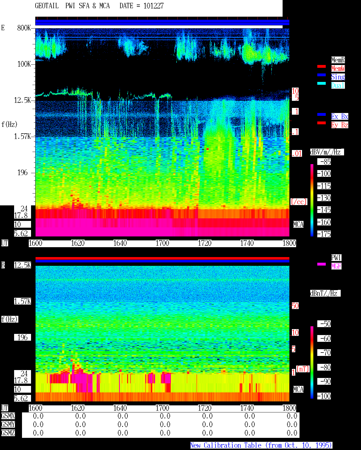
Task: Click the 1.57K label of the B panel
Action: [23, 301]
